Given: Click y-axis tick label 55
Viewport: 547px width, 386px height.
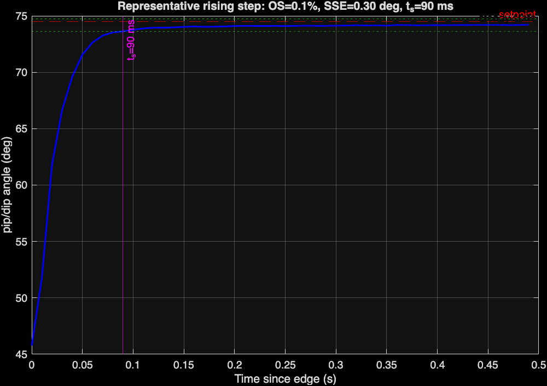Looking at the screenshot, I should pos(21,242).
